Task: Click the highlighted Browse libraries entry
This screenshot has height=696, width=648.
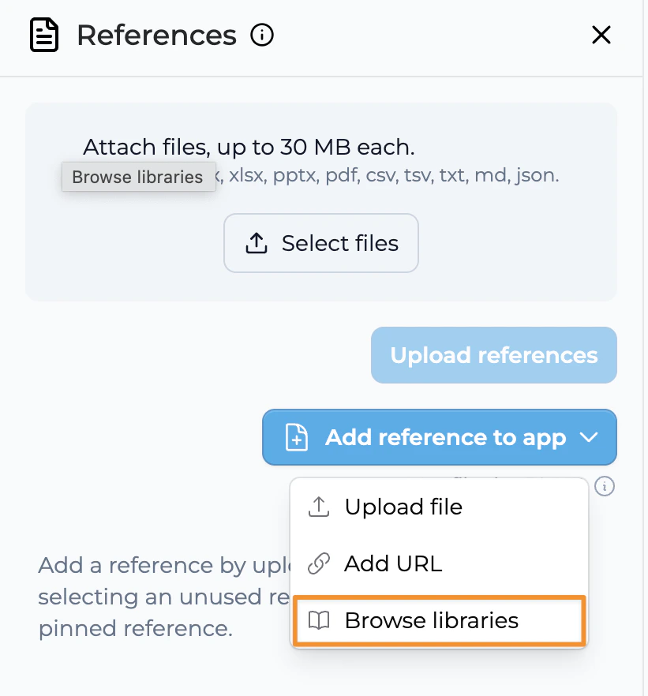Action: point(439,620)
